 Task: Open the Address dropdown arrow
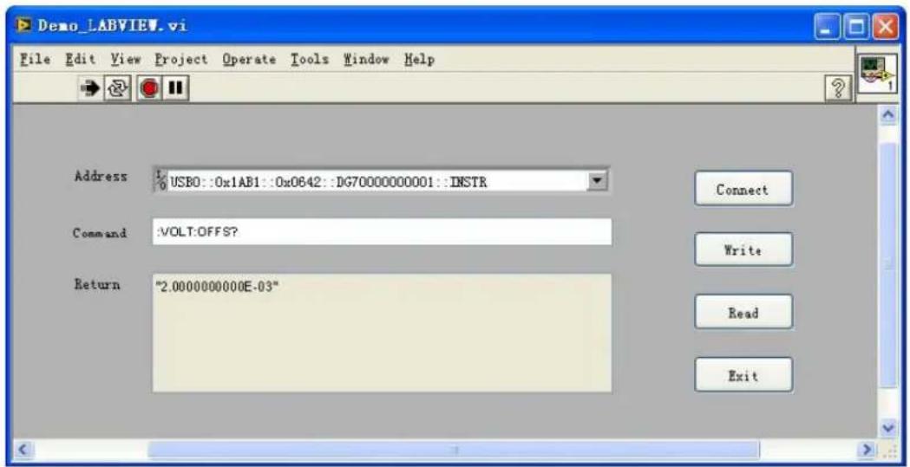pyautogui.click(x=595, y=181)
